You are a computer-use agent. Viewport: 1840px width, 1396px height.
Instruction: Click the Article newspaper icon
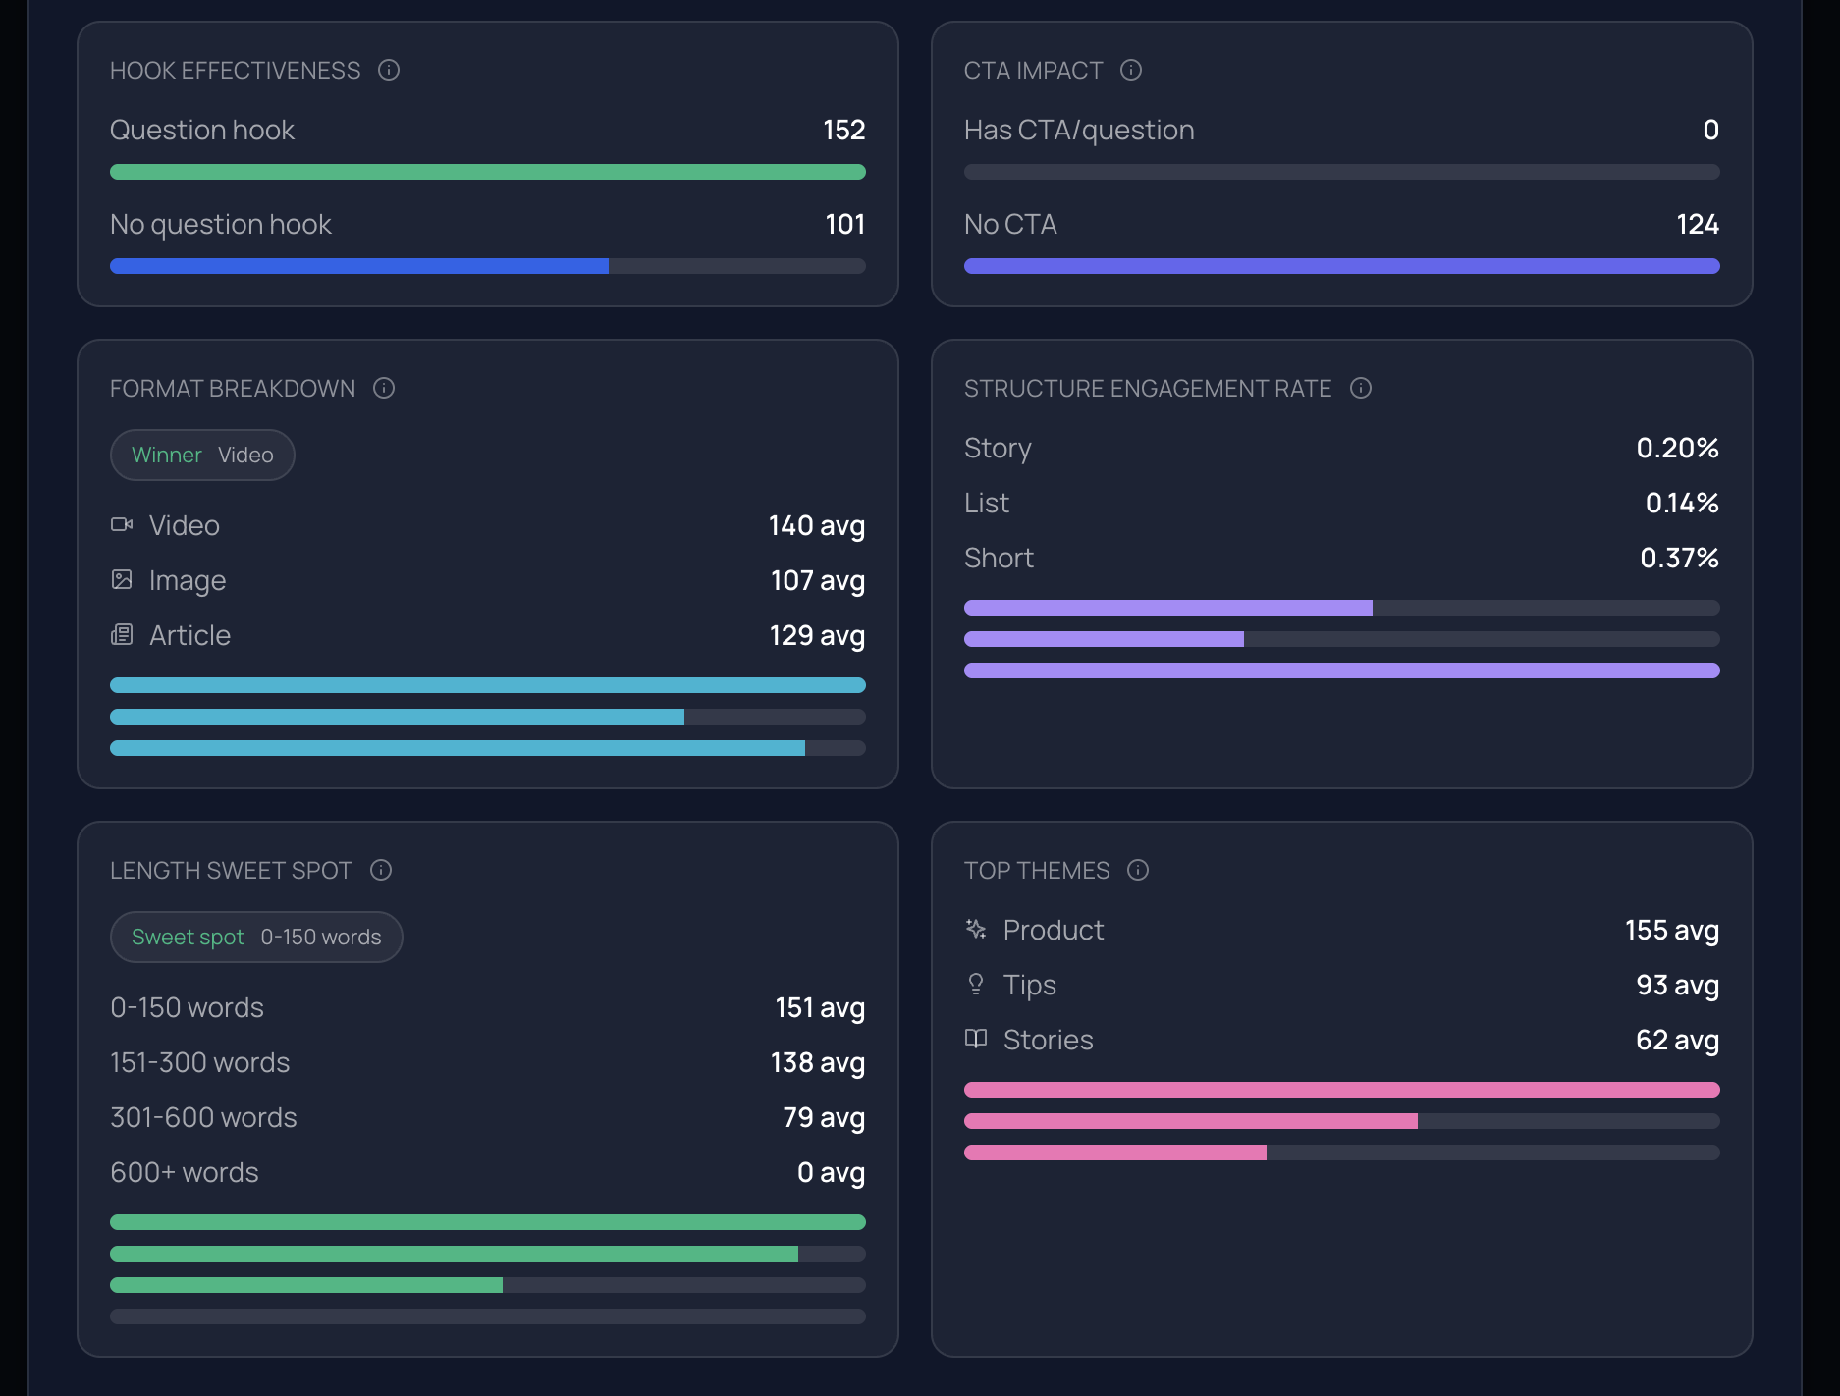[122, 634]
